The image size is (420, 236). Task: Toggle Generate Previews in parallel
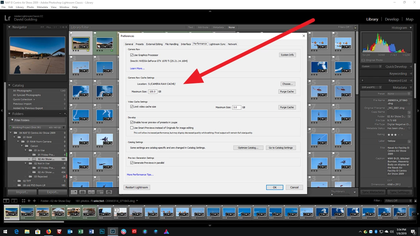point(132,163)
